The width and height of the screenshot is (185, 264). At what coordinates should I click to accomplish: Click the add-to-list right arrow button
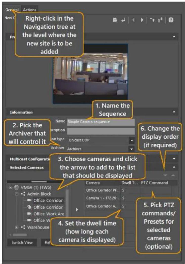coord(77,209)
